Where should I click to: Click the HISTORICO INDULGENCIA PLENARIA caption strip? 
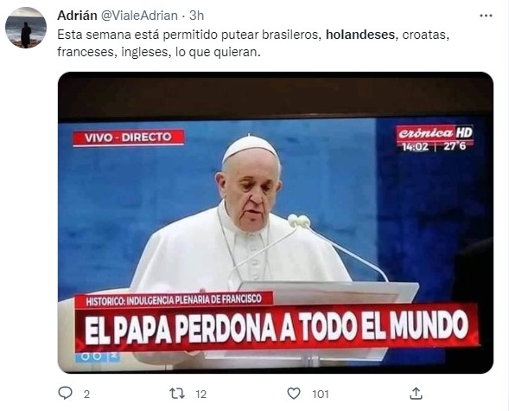pos(174,299)
